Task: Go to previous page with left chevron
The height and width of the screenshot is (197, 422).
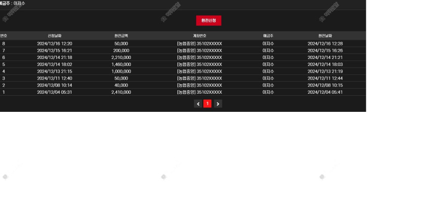Action: (198, 104)
